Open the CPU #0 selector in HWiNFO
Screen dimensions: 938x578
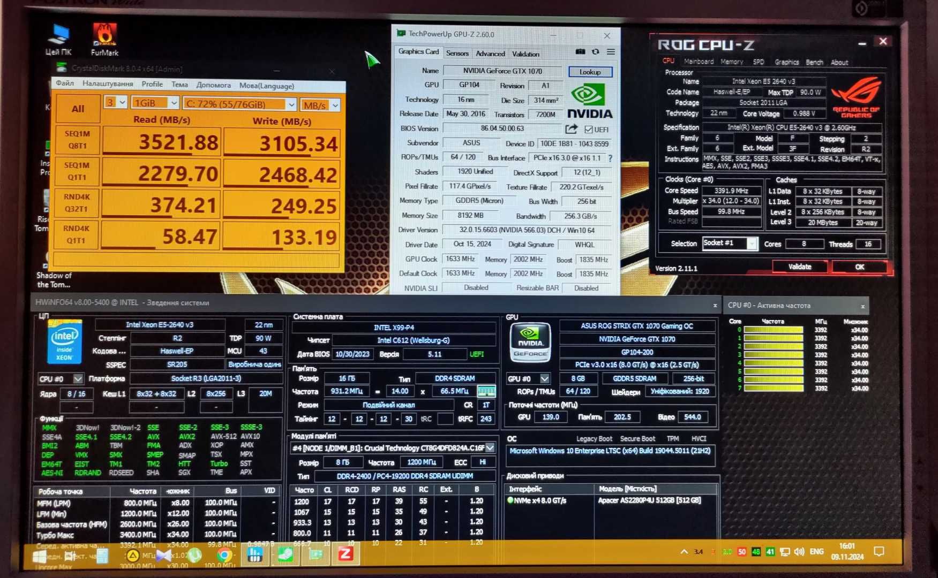pyautogui.click(x=61, y=379)
